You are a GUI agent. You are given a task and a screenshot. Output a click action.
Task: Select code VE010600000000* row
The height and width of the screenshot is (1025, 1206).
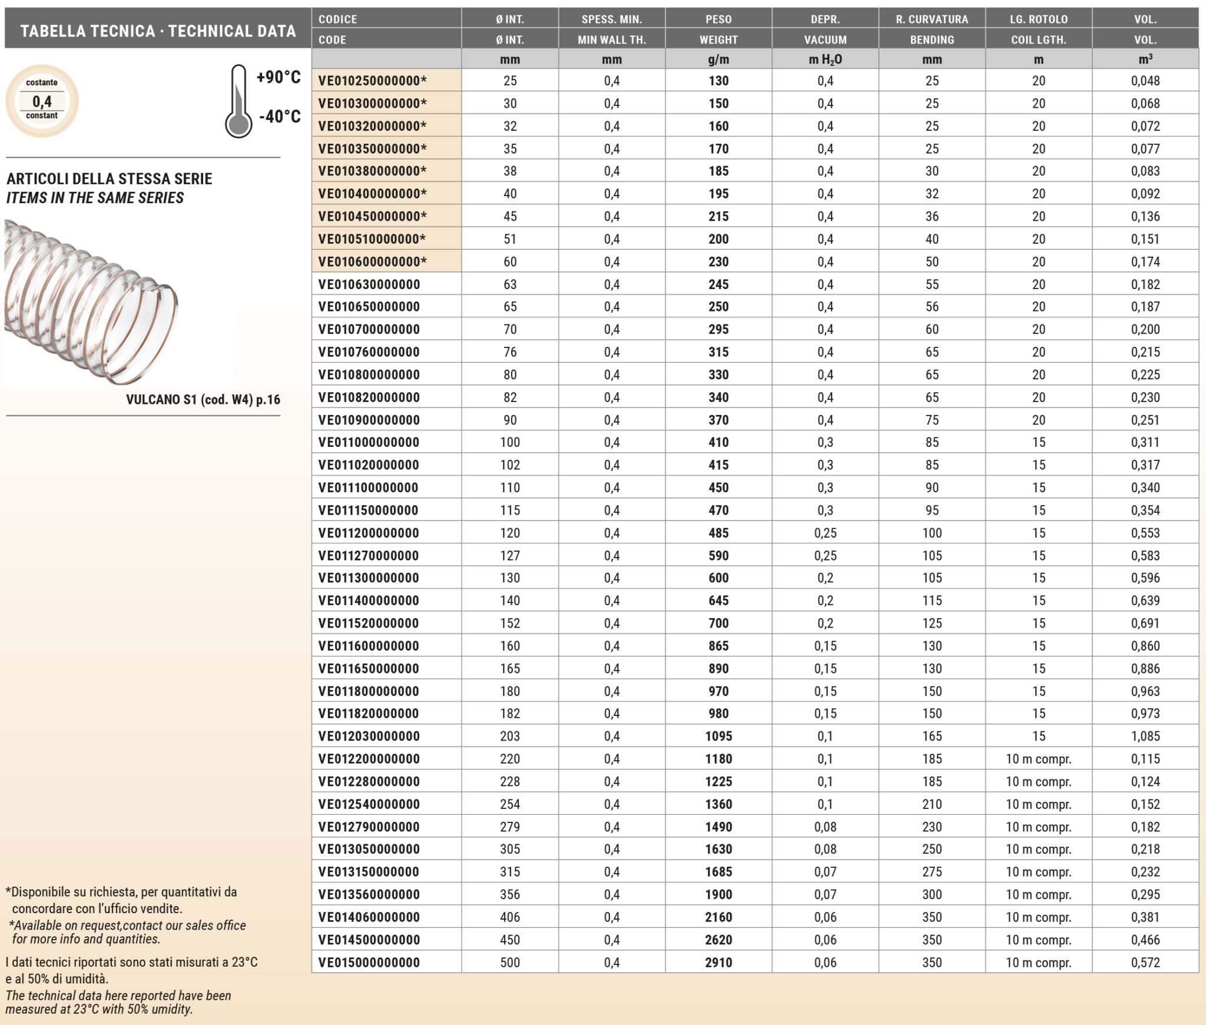coord(372,261)
